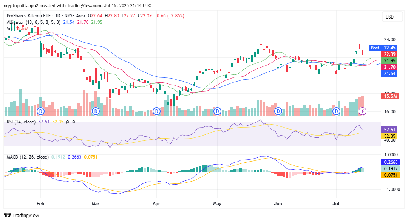Click the C22.39 close value in header
Viewport: 408px width, 222px height.
tap(145, 16)
